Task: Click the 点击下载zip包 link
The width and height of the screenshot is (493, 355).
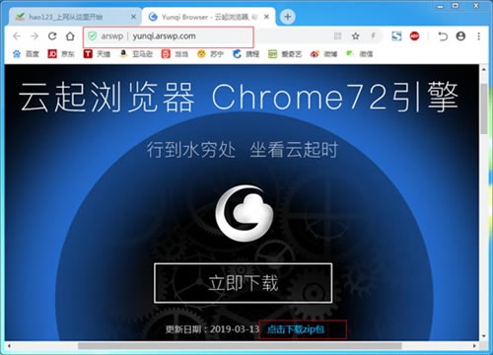Action: [x=296, y=329]
